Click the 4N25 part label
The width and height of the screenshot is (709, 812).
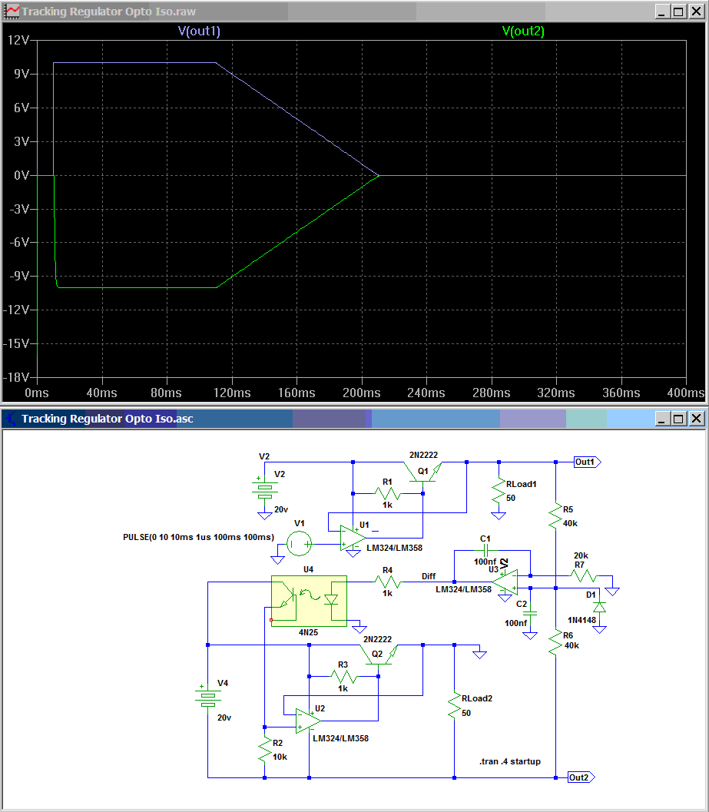(x=308, y=632)
